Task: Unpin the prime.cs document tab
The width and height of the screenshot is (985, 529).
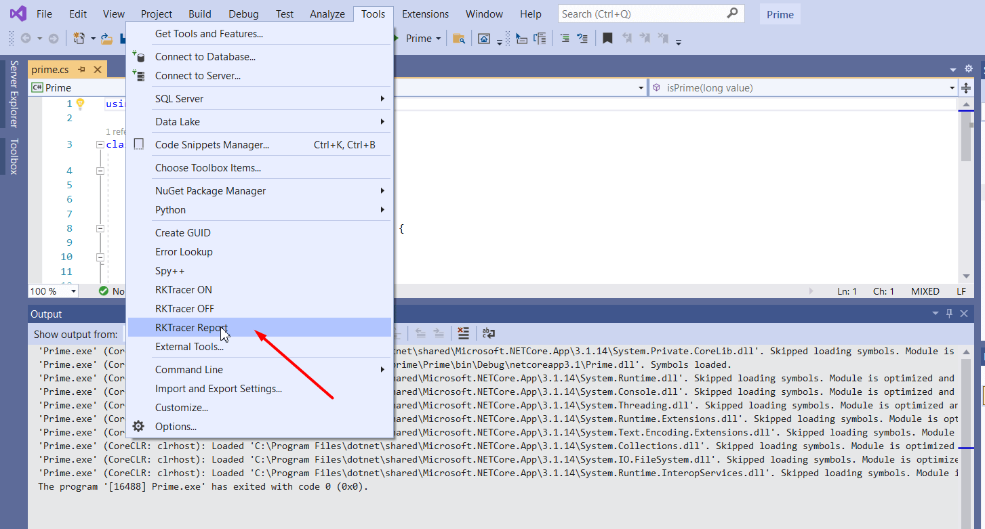Action: [81, 69]
